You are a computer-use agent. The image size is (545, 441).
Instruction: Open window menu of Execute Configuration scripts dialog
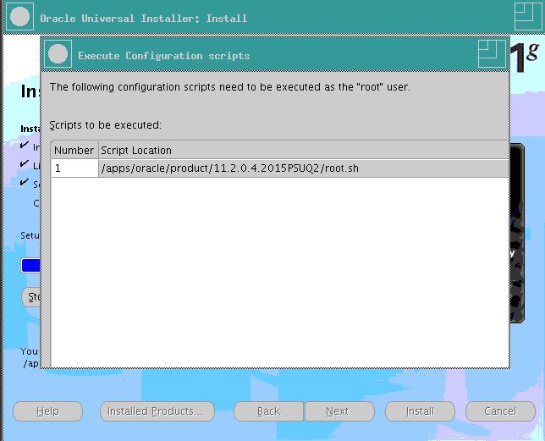[x=58, y=54]
